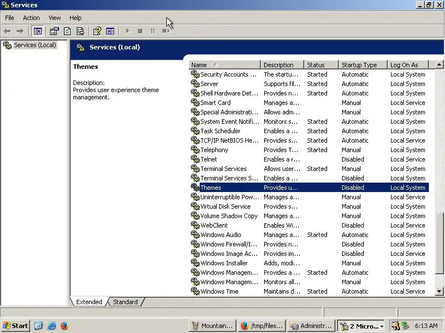Click the gear icon of WebClient service

click(195, 225)
